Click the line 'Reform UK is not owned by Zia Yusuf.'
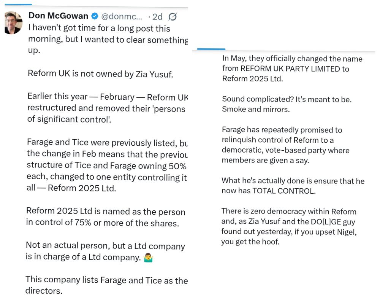Image resolution: width=380 pixels, height=304 pixels. 100,74
